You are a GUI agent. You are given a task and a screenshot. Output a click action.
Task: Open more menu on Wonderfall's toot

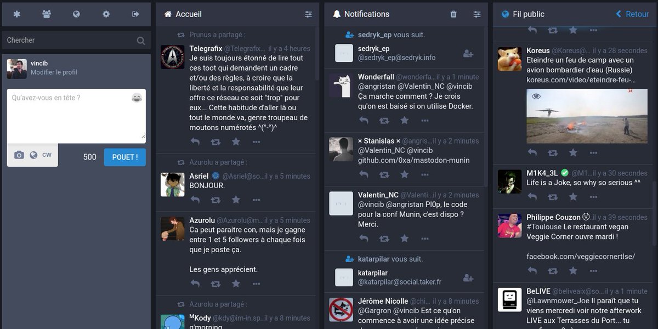pyautogui.click(x=425, y=120)
